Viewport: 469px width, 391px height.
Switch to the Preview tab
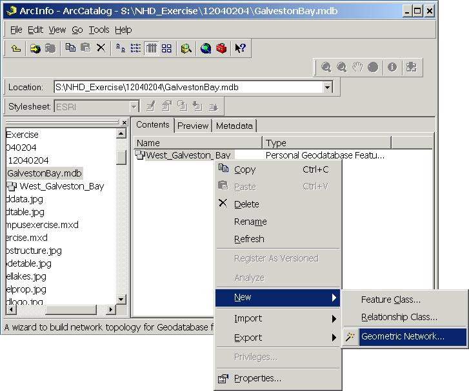pos(193,126)
